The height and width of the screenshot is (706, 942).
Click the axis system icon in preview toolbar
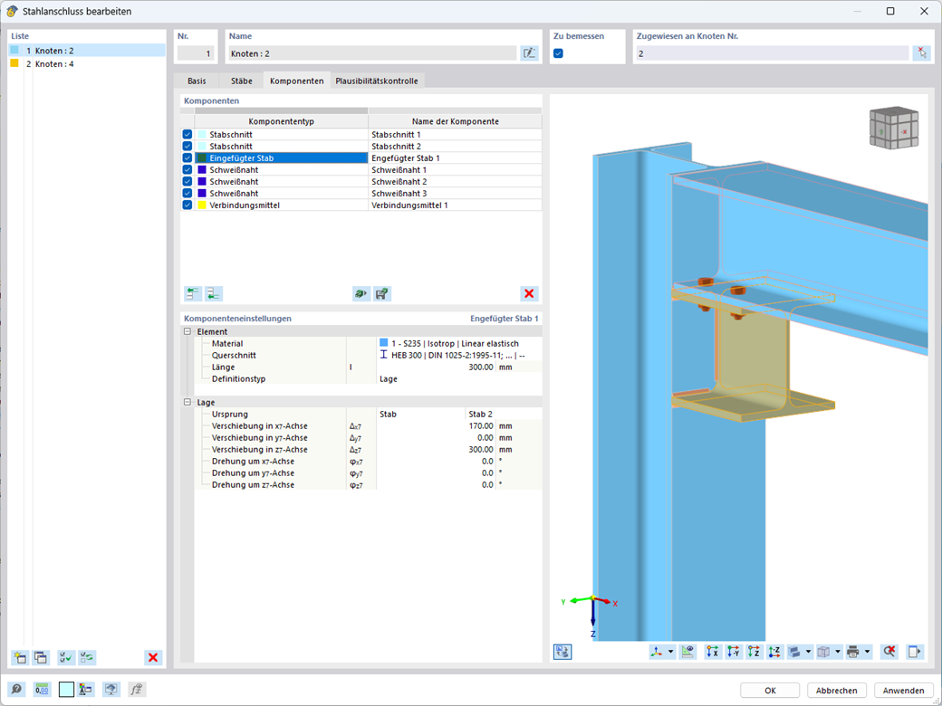658,652
